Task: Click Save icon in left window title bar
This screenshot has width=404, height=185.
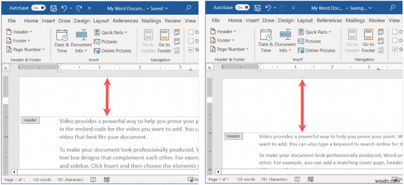Action: point(54,8)
